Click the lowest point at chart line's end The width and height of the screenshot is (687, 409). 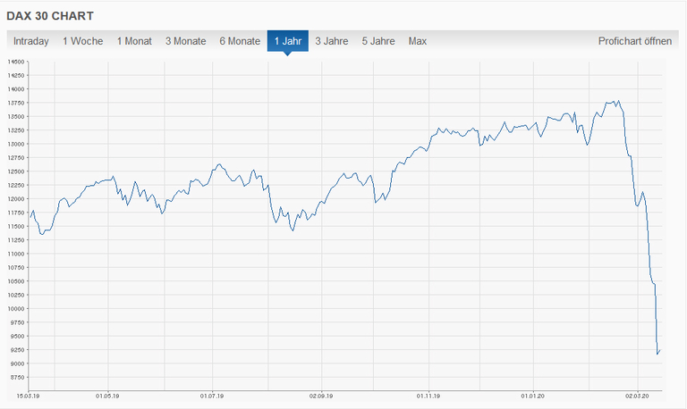tap(657, 354)
